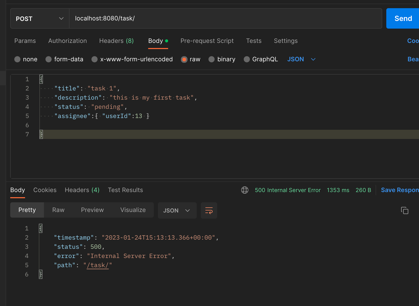Open the Params tab

coord(25,41)
